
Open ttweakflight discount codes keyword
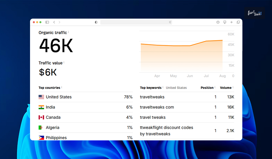tap(166, 131)
